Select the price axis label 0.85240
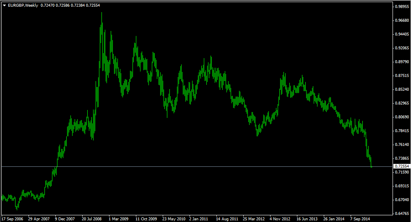The width and height of the screenshot is (411, 222). [402, 89]
